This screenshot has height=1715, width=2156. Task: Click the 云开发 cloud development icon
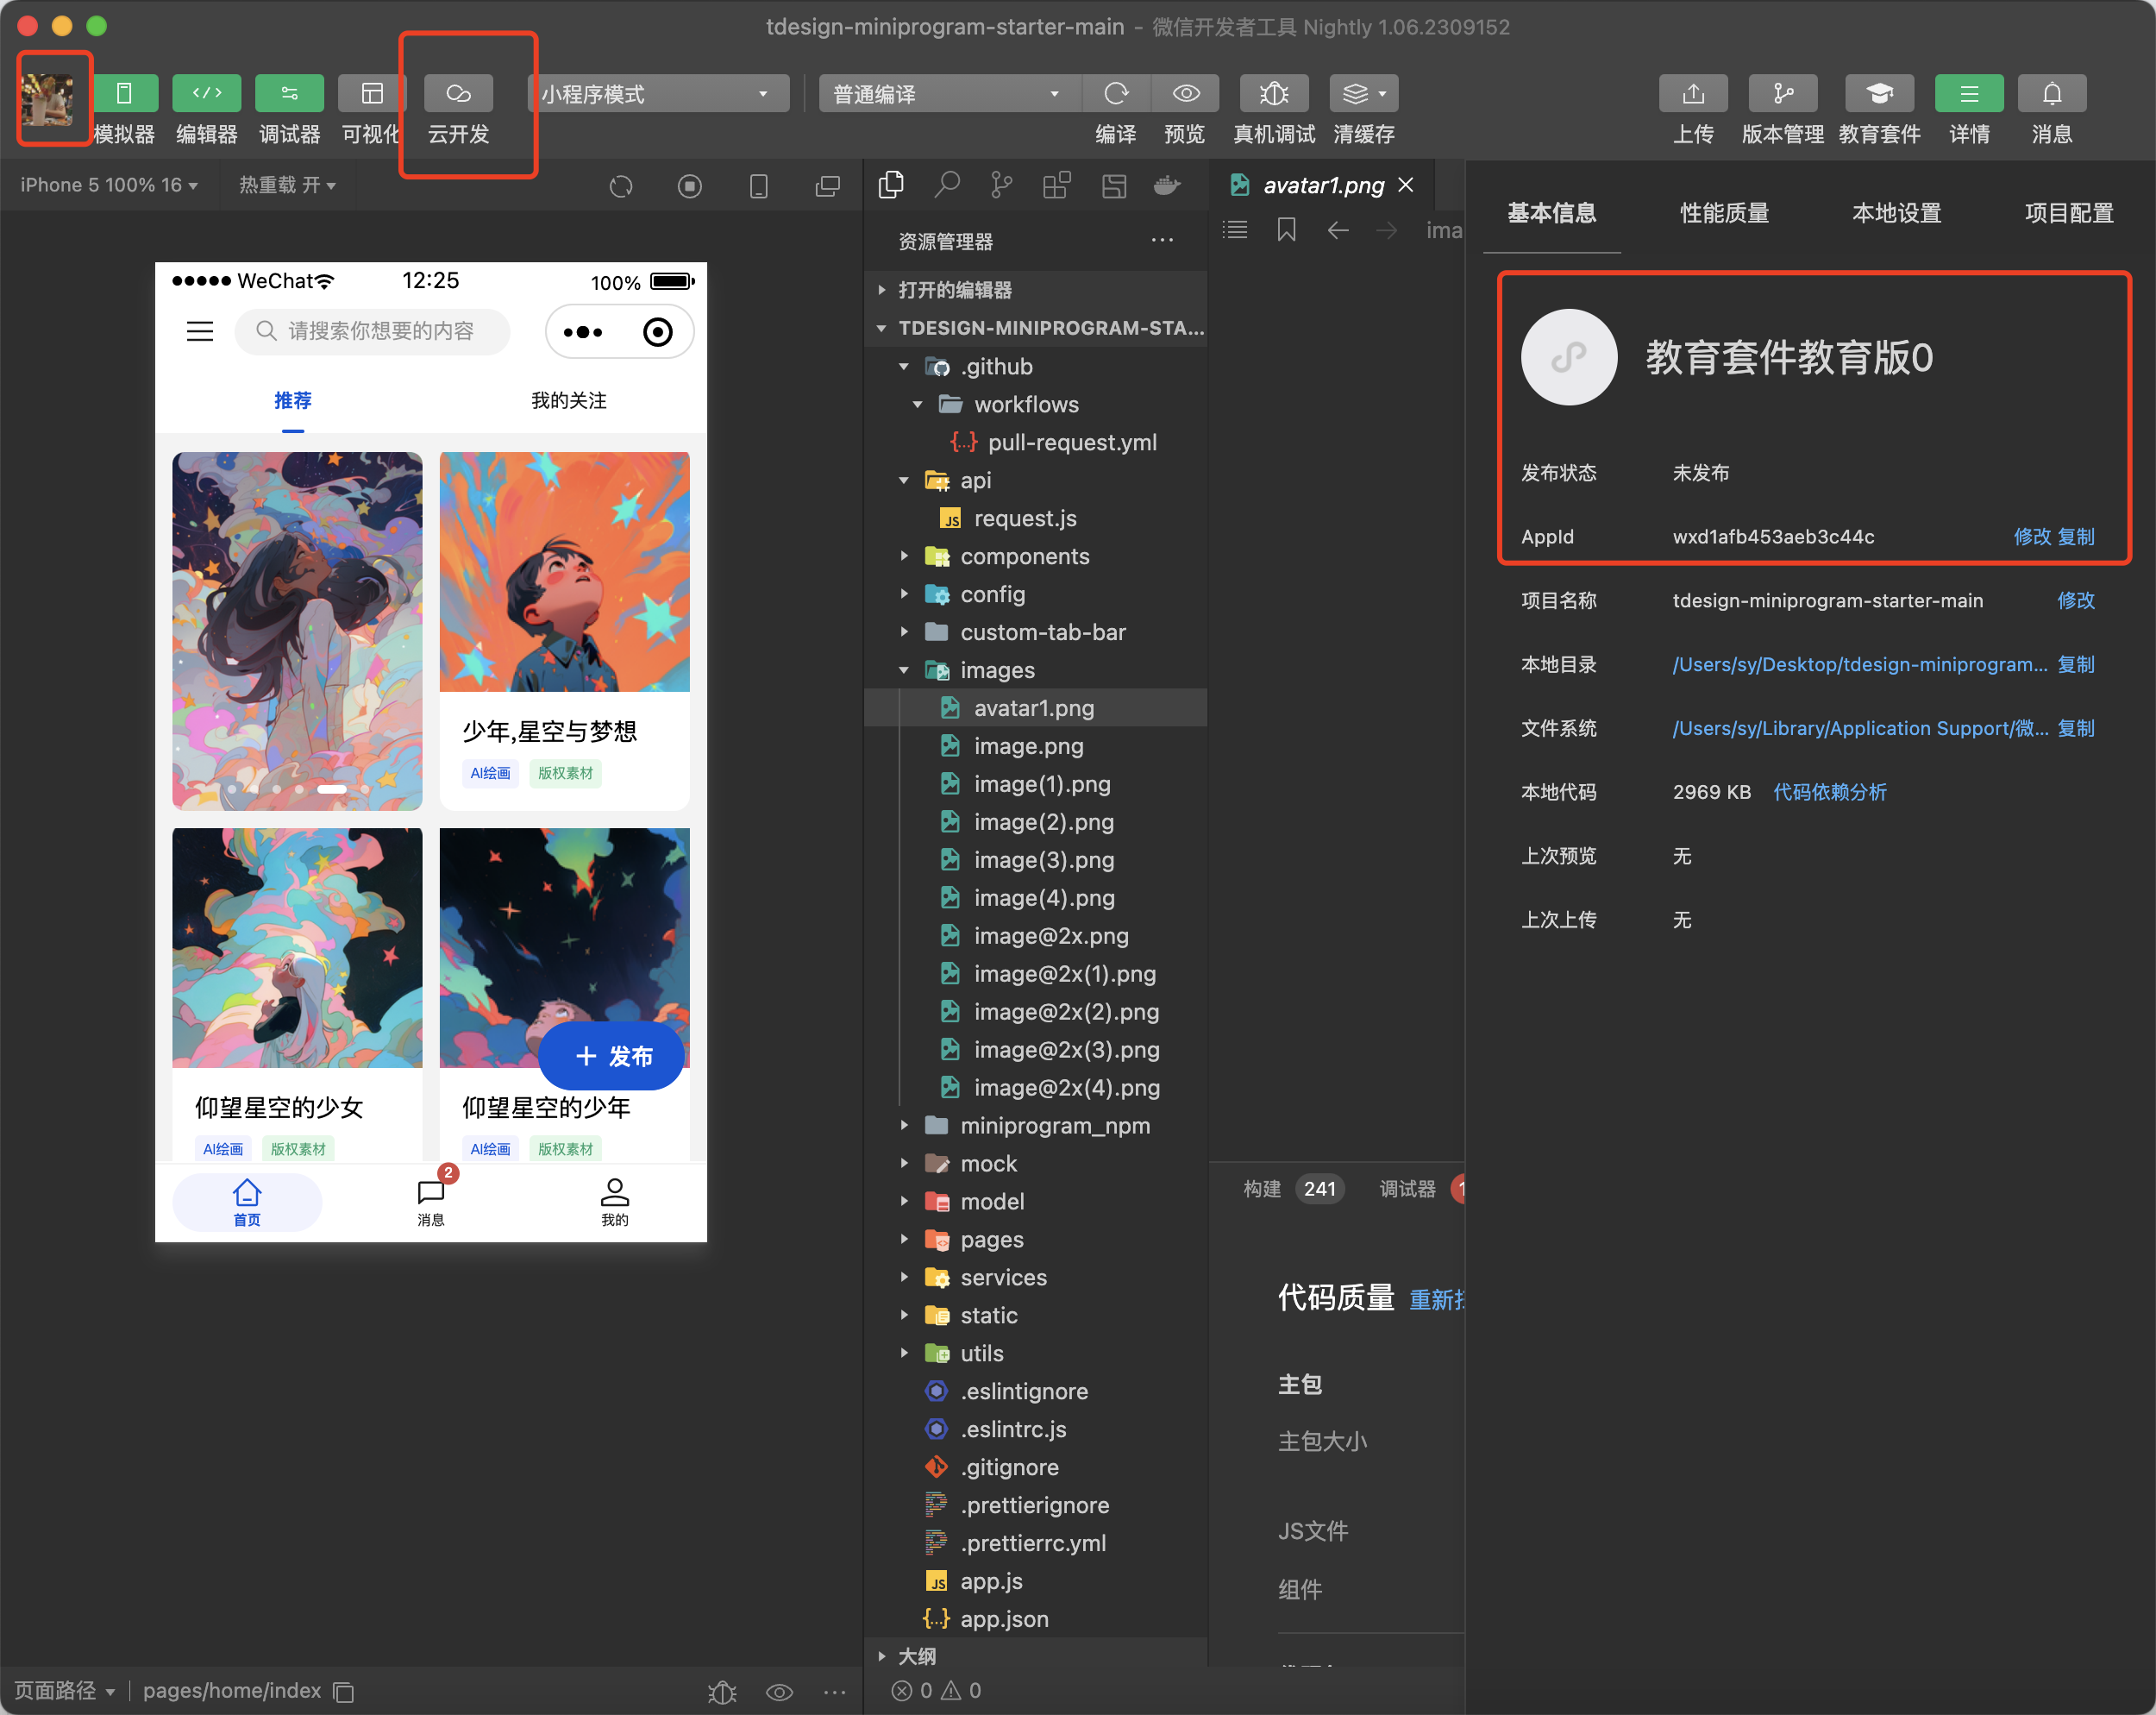tap(458, 93)
